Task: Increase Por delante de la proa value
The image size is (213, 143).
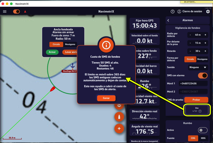Action: [205, 43]
